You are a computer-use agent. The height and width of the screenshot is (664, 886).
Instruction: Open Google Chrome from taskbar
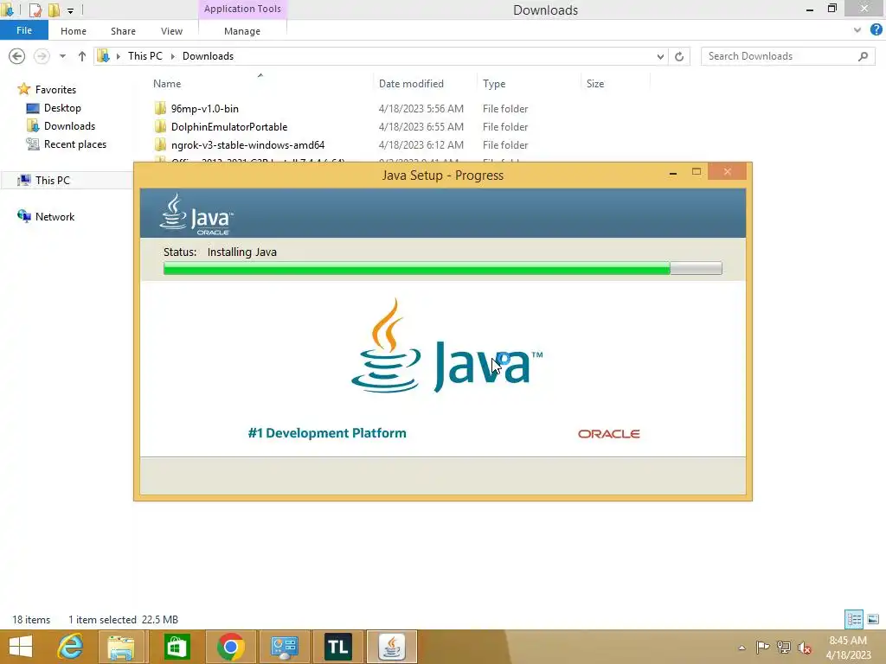230,647
